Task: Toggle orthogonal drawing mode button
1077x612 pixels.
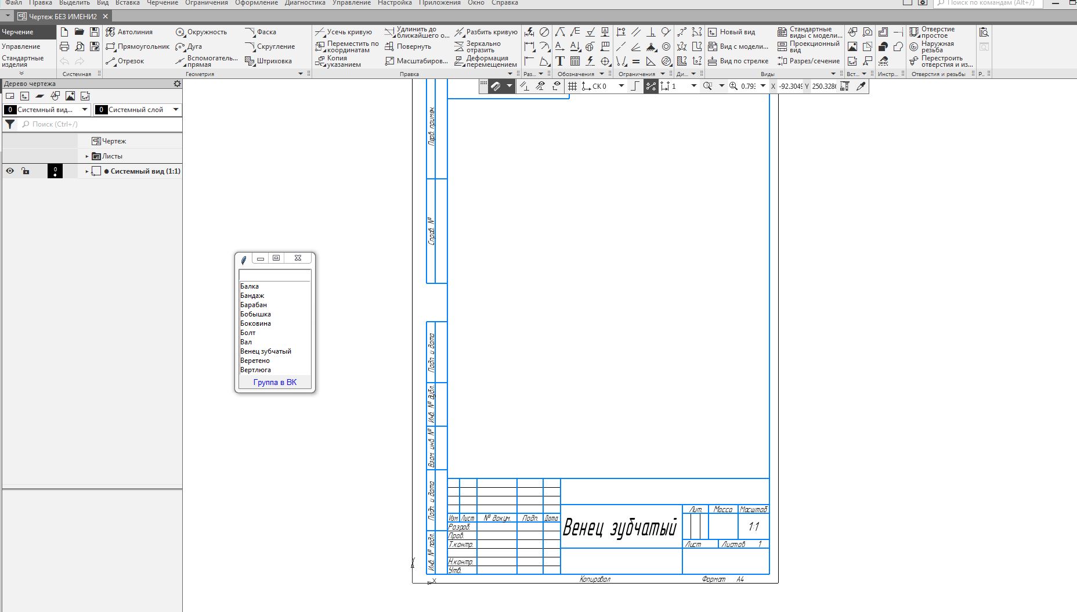Action: click(x=635, y=86)
